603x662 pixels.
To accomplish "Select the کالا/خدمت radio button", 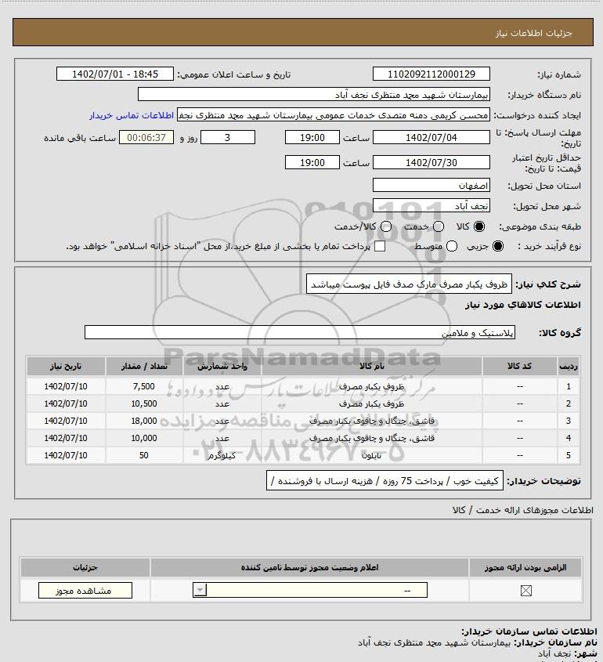I will (385, 226).
